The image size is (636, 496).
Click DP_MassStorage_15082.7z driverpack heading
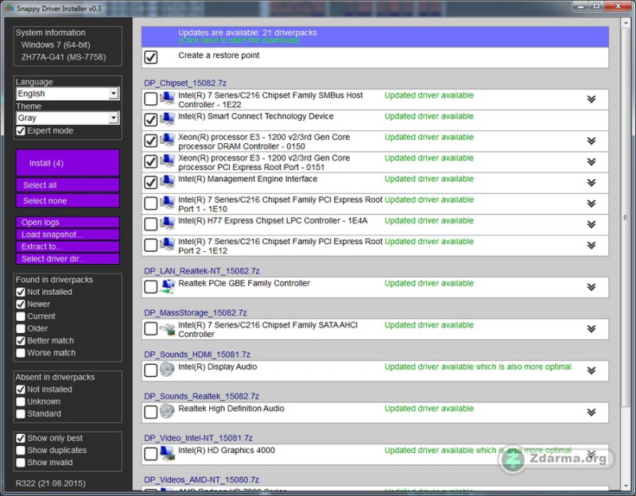[x=196, y=312]
